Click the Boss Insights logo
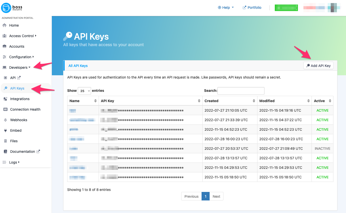The height and width of the screenshot is (213, 346). click(x=12, y=8)
